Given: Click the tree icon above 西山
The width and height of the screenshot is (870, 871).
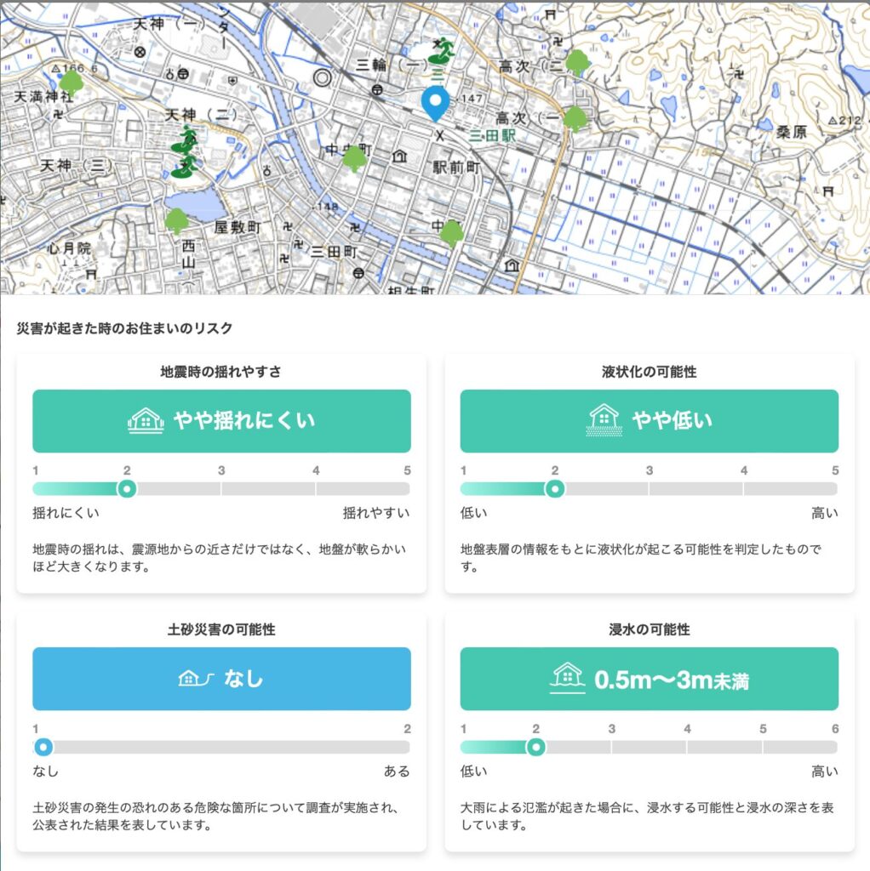Looking at the screenshot, I should tap(176, 221).
